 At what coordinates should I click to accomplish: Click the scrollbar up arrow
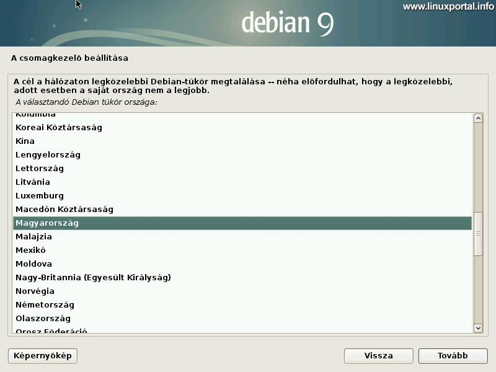(x=478, y=118)
